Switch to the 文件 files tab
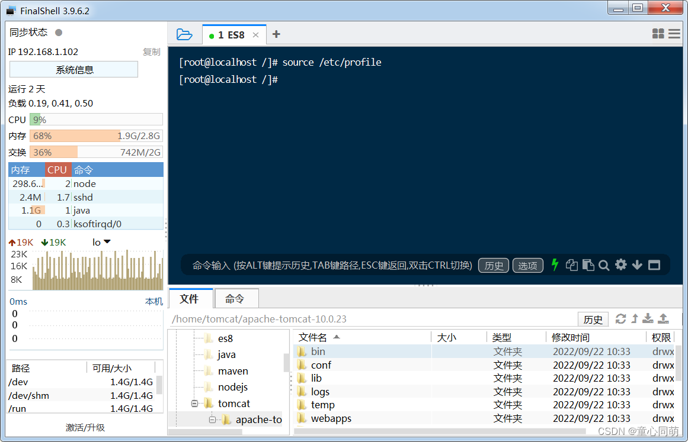The height and width of the screenshot is (442, 688). 190,299
